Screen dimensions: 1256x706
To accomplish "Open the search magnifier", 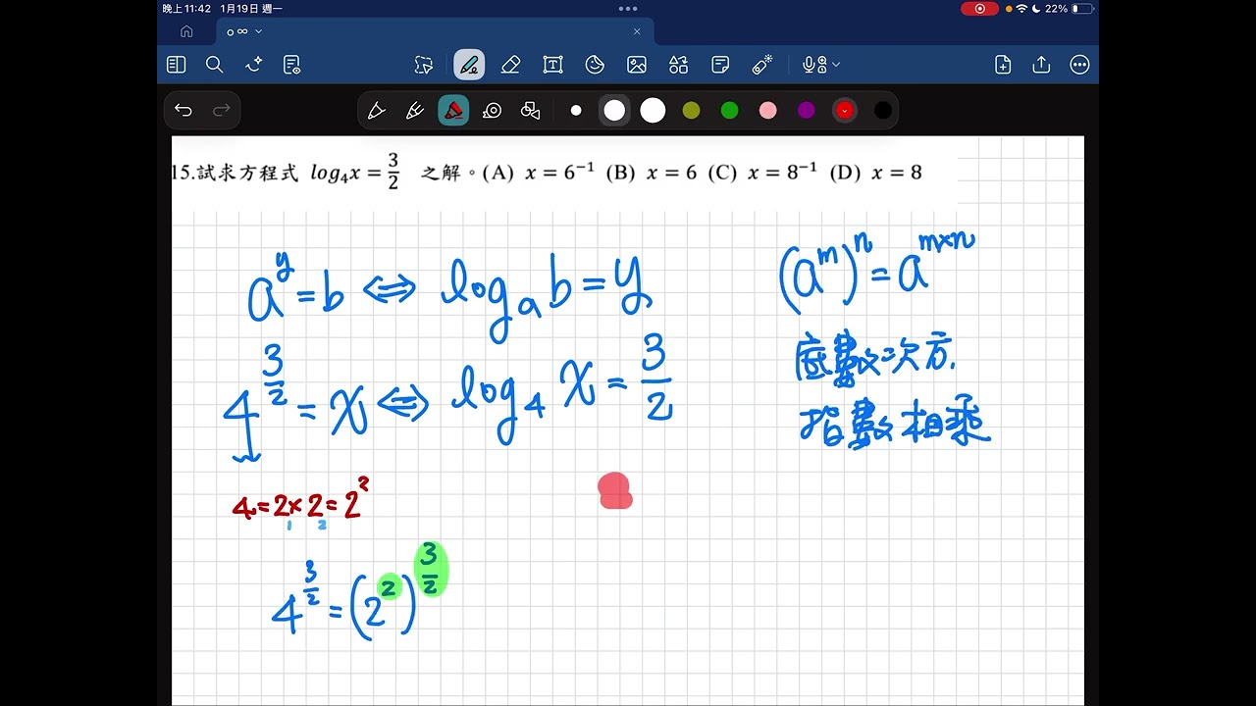I will (215, 65).
